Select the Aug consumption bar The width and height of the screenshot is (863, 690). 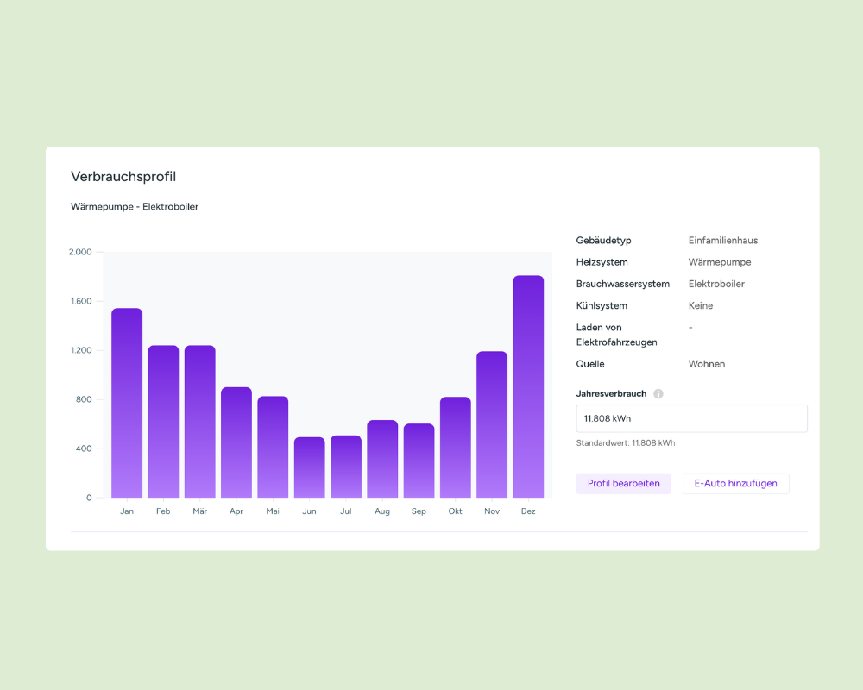[382, 459]
